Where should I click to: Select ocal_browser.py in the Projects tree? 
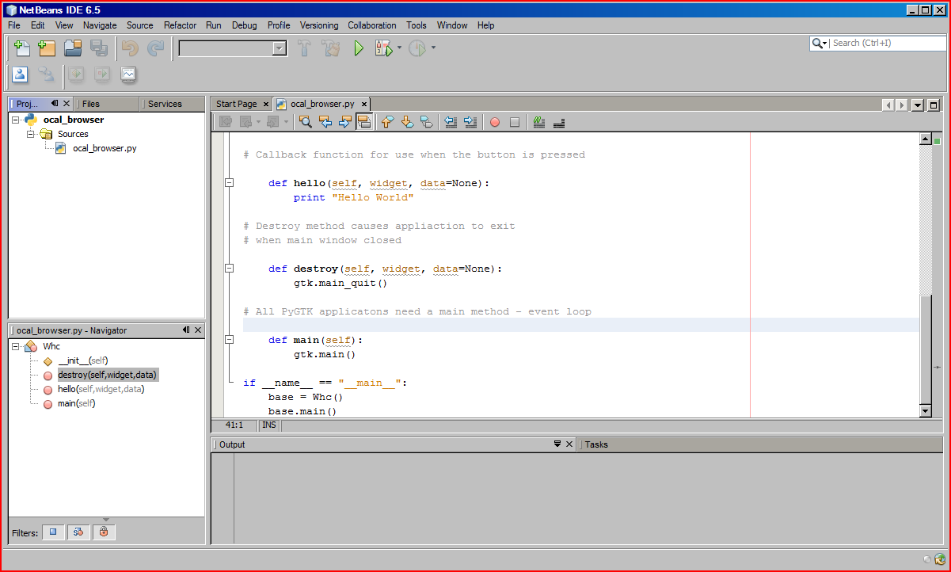click(105, 148)
